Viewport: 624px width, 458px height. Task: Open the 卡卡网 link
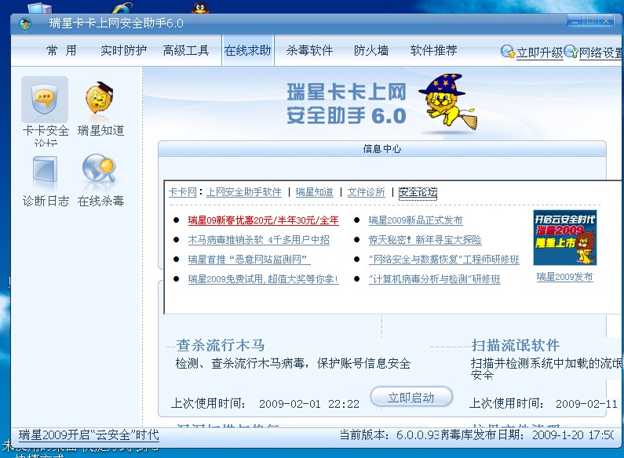tap(183, 192)
